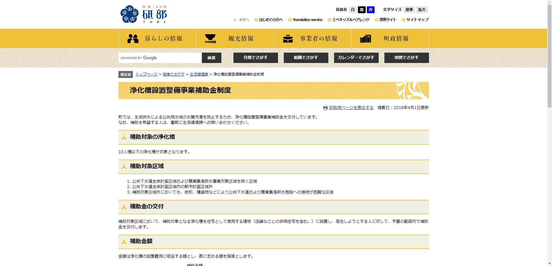Click the 暮らしの情報 people icon
Image resolution: width=552 pixels, height=266 pixels.
pyautogui.click(x=133, y=38)
